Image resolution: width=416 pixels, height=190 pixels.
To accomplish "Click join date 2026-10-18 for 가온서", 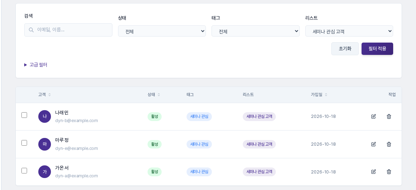I will [x=323, y=172].
